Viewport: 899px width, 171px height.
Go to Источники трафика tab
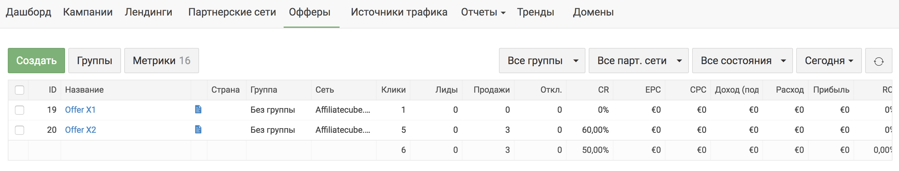[x=399, y=12]
